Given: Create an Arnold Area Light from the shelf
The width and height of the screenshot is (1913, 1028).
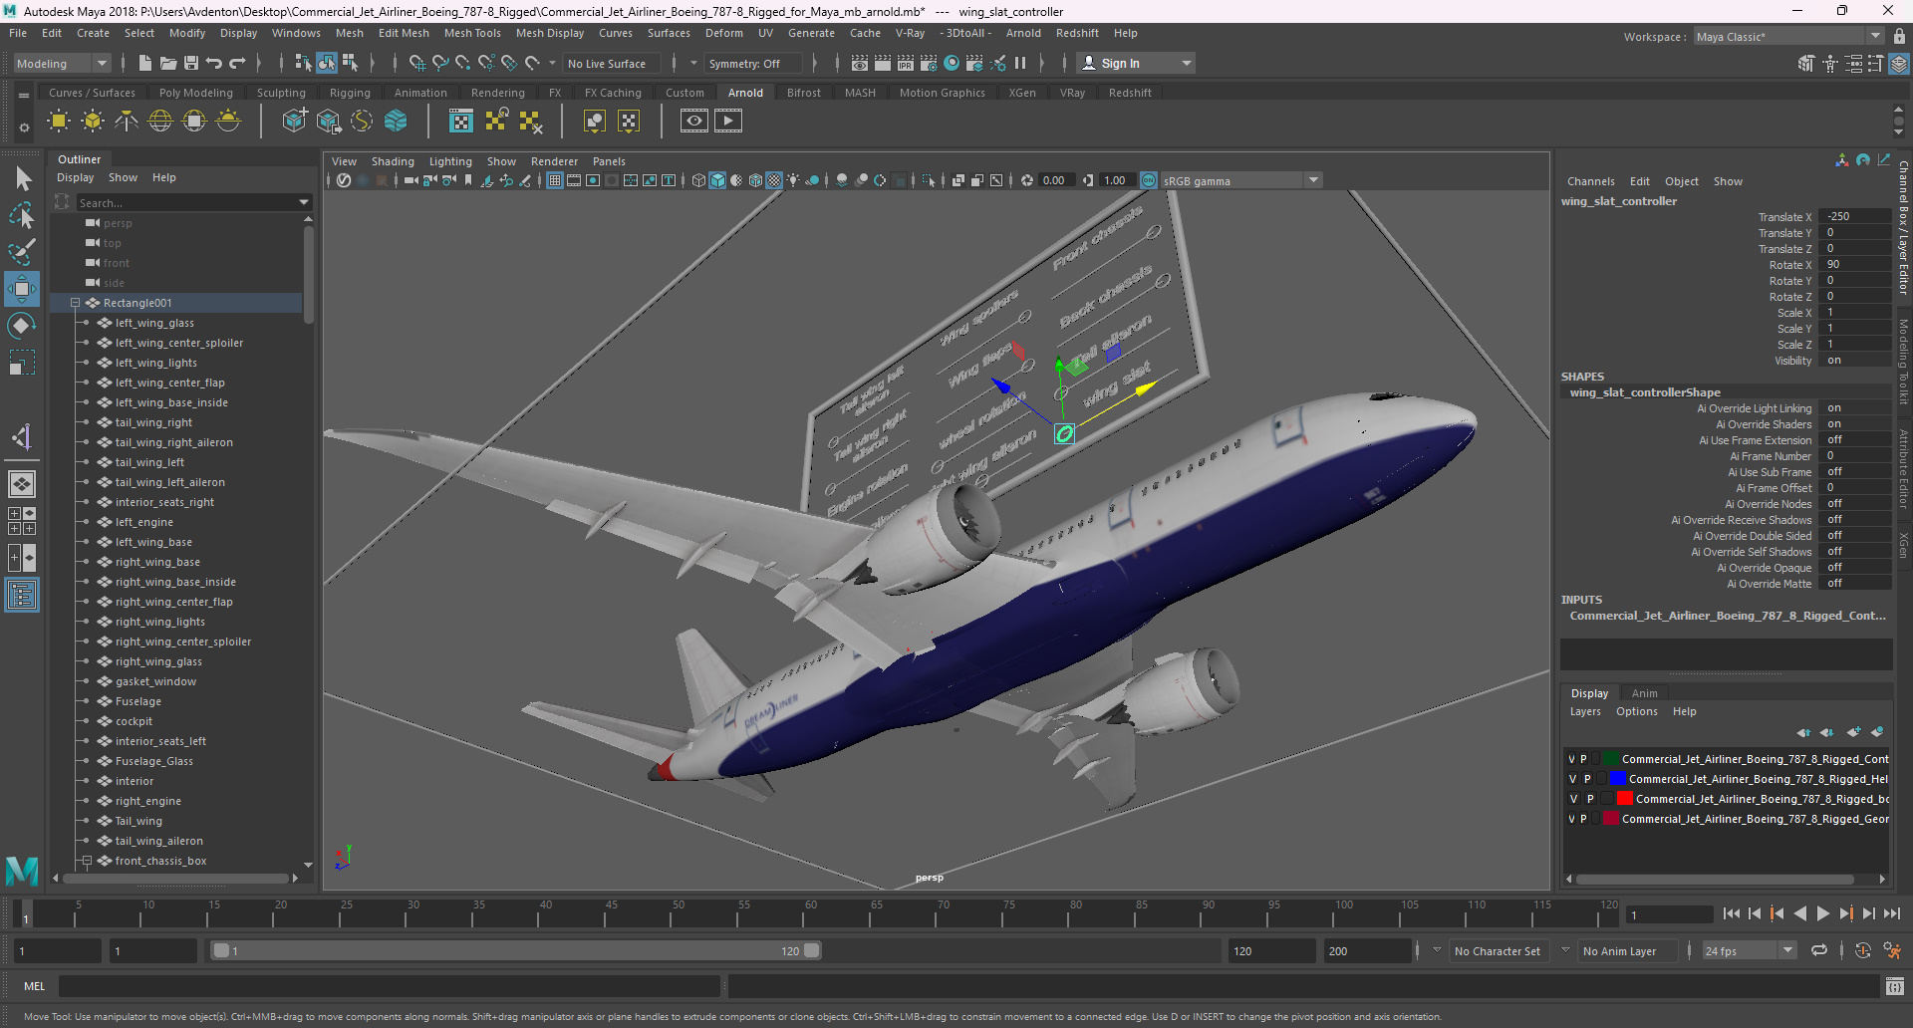Looking at the screenshot, I should click(59, 122).
